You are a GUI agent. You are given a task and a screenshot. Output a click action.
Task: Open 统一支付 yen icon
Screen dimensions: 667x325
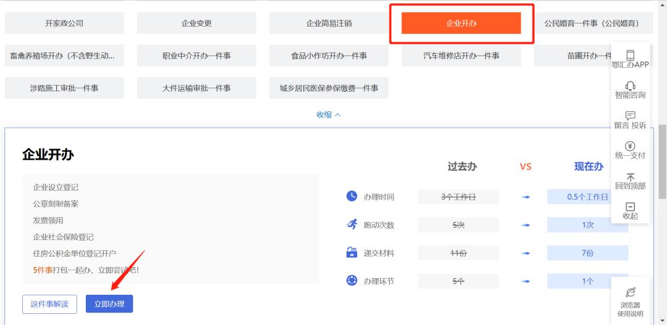pyautogui.click(x=630, y=146)
